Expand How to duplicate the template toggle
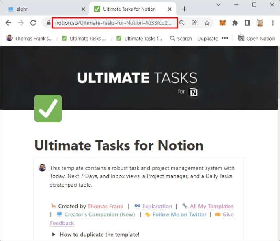 coord(54,235)
